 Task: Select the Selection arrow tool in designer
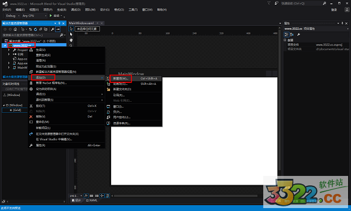click(x=71, y=29)
